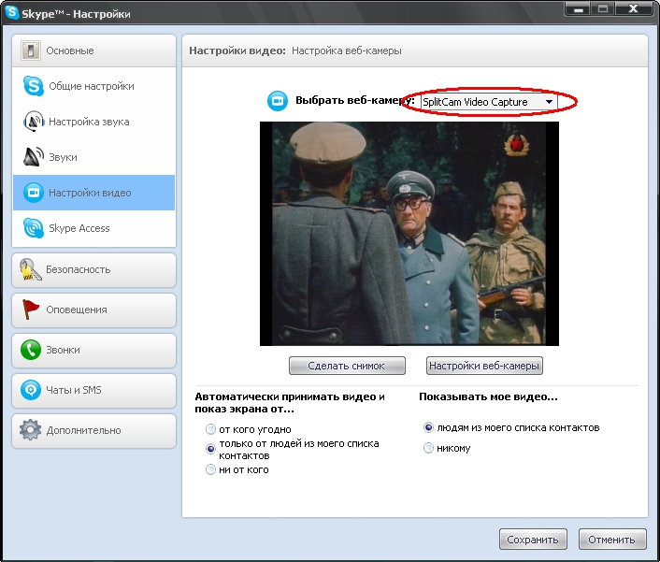The height and width of the screenshot is (562, 660).
Task: Click the Skype Access wifi icon
Action: tap(34, 228)
